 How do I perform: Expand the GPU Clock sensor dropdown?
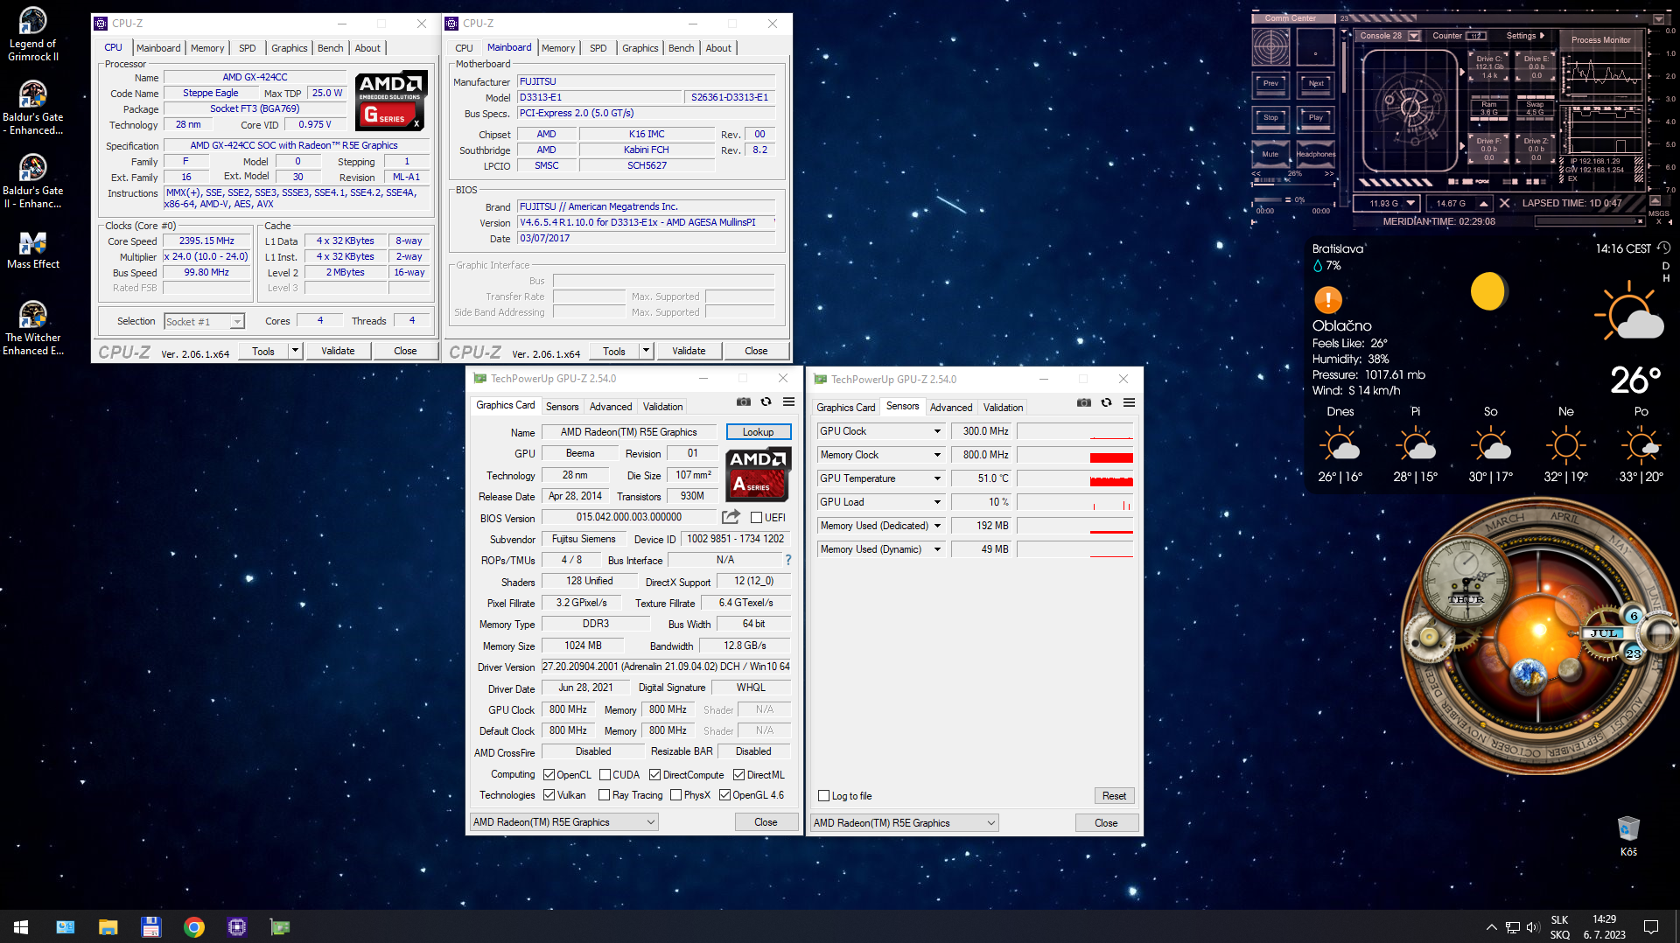937,431
